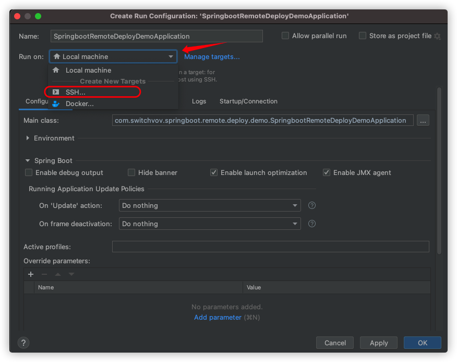Click help icon beside On frame deactivation
Viewport: 457px width, 362px height.
(312, 224)
